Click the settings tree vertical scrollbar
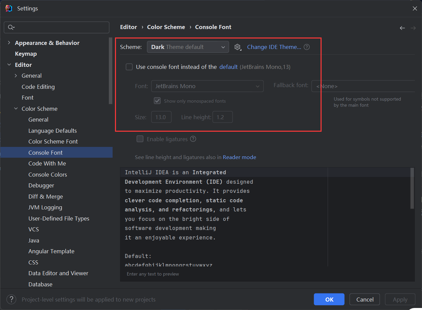Viewport: 422px width, 310px height. click(111, 70)
